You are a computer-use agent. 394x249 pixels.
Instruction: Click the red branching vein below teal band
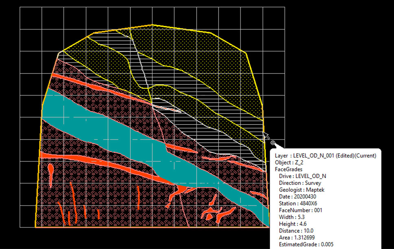point(179,193)
